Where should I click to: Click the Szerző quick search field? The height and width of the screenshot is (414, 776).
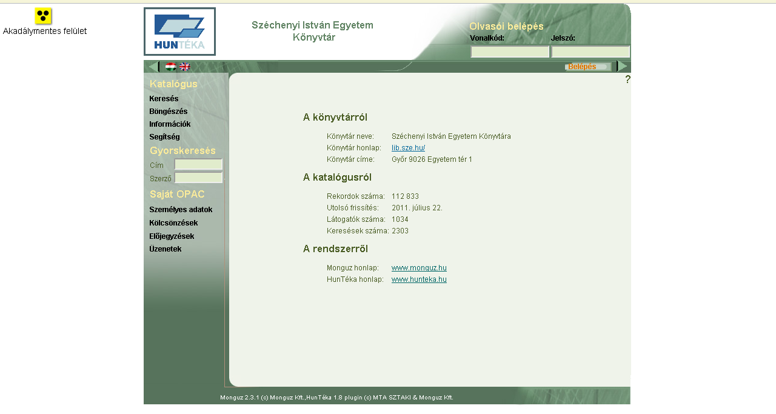[x=198, y=178]
